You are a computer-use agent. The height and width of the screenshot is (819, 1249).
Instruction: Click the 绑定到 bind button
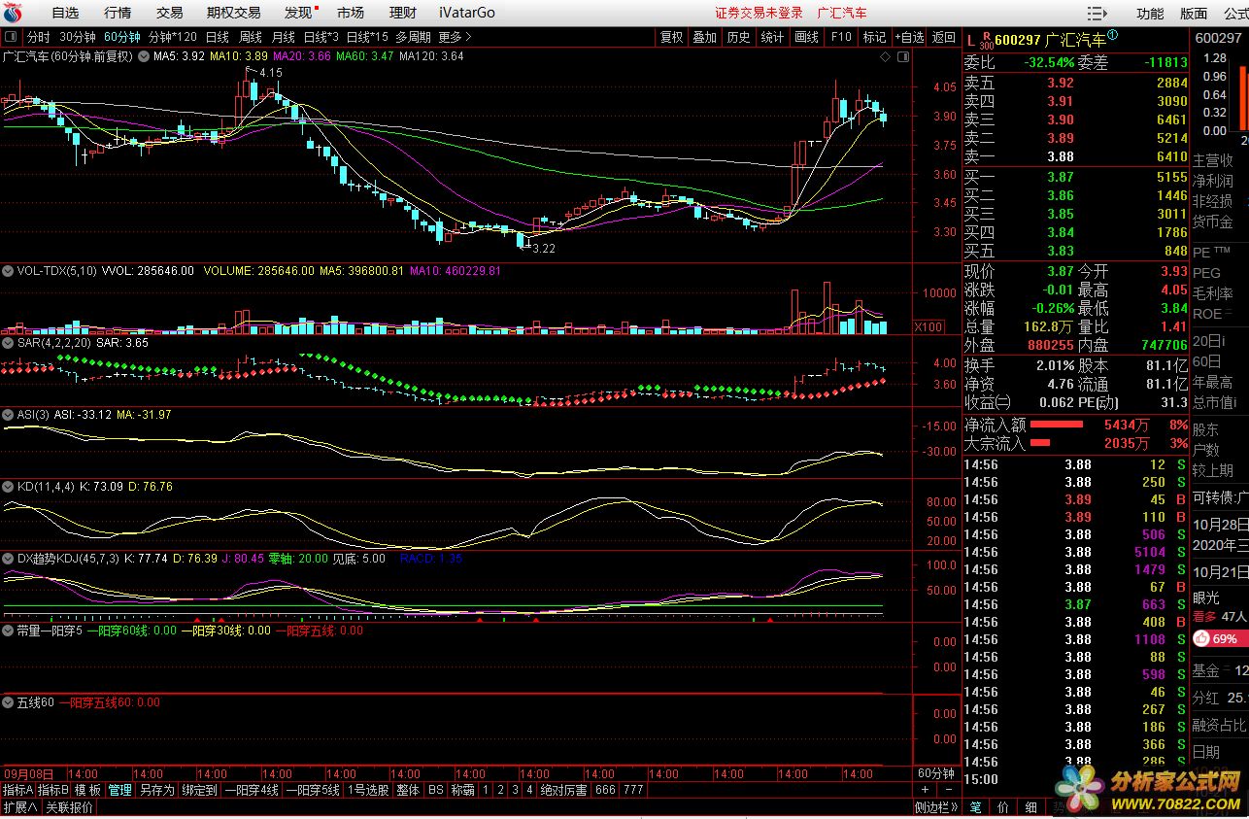[x=199, y=790]
